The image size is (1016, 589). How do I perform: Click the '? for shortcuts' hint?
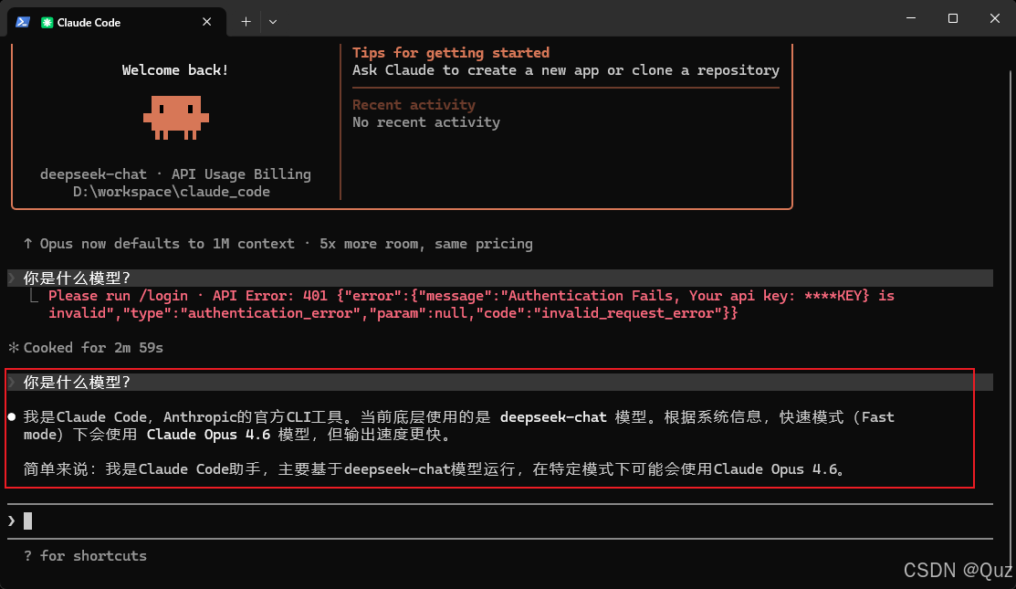(85, 556)
